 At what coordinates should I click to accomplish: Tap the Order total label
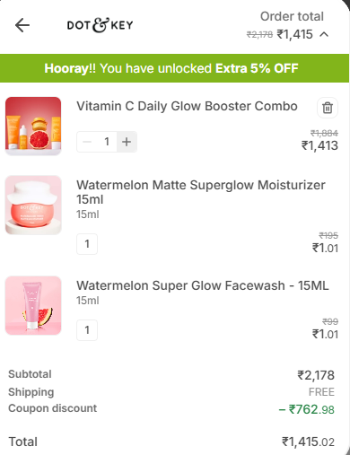point(292,16)
